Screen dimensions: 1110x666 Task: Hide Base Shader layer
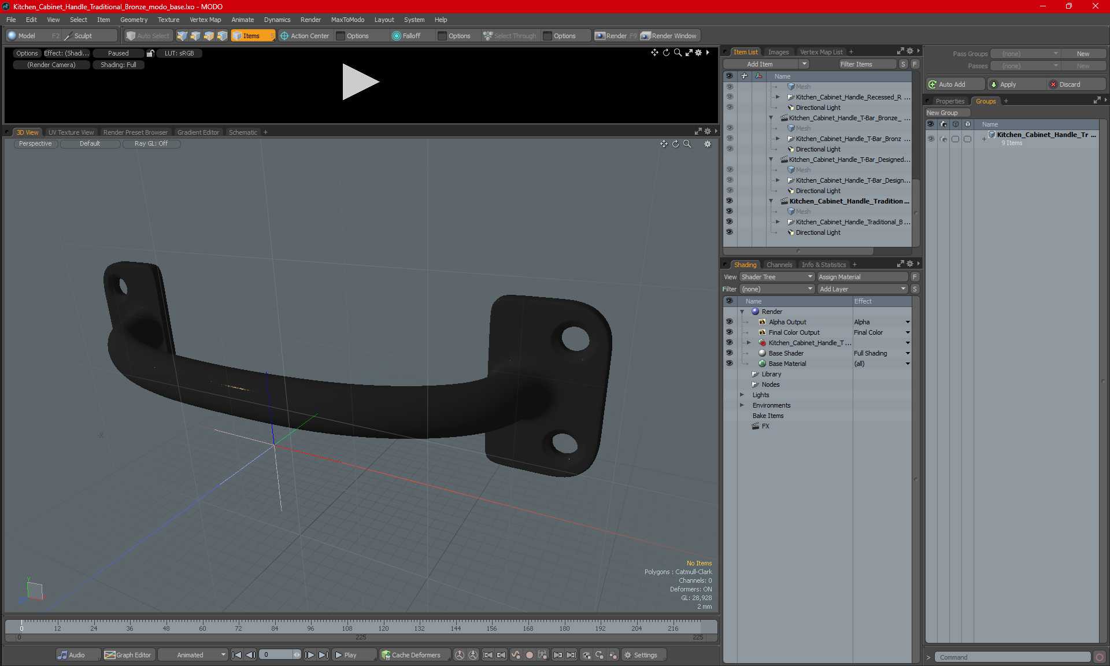(729, 353)
